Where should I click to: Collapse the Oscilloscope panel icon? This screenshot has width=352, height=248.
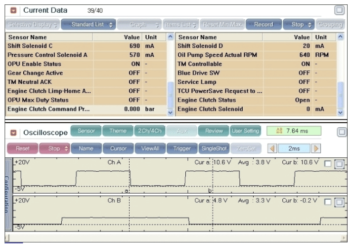[13, 133]
